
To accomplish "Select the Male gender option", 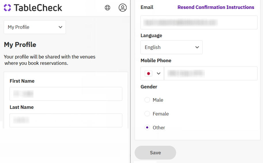I will coord(147,100).
